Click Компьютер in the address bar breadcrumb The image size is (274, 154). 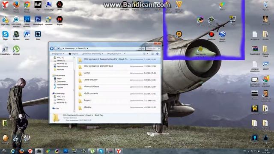click(x=70, y=48)
